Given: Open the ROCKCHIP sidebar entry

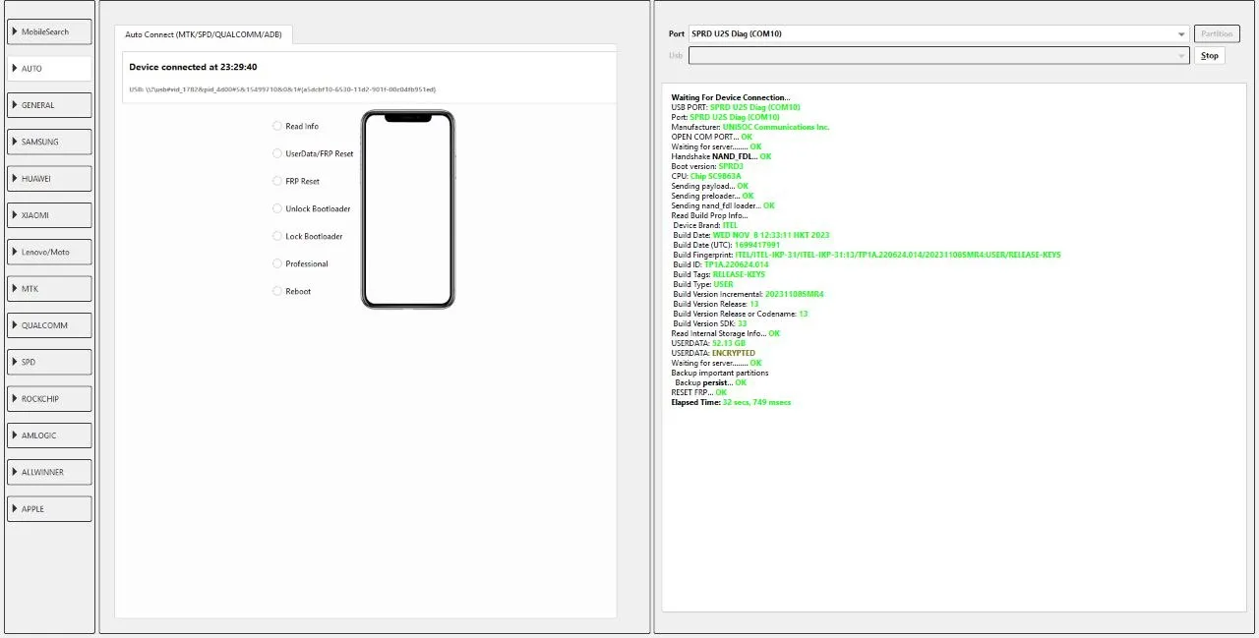Looking at the screenshot, I should click(49, 398).
